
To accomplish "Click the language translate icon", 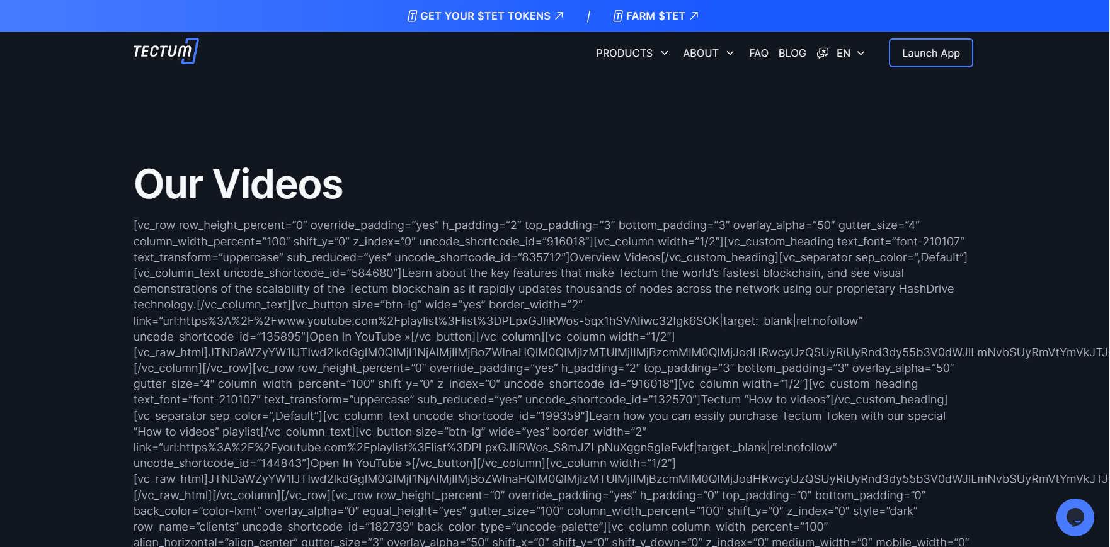I will pos(822,53).
